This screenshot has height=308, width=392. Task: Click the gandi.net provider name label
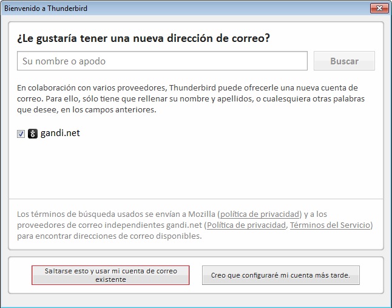(x=60, y=133)
